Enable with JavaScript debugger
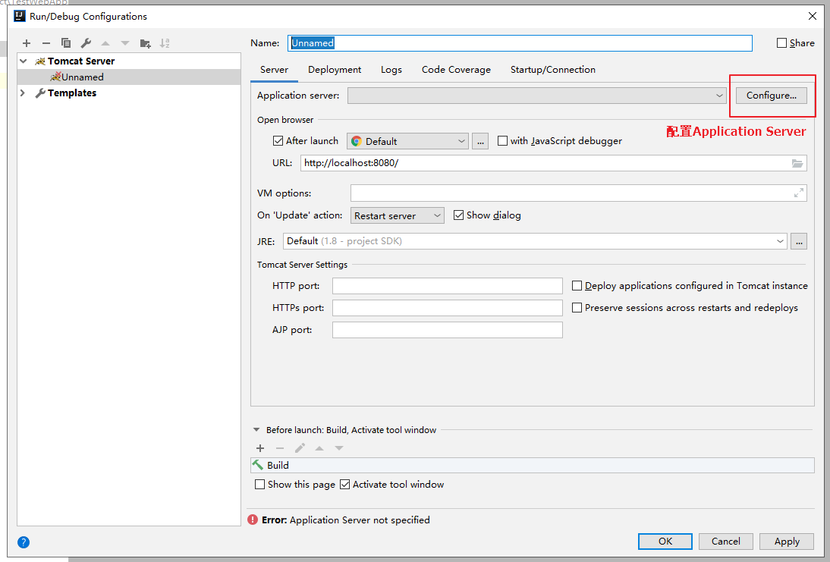830x562 pixels. [x=502, y=141]
